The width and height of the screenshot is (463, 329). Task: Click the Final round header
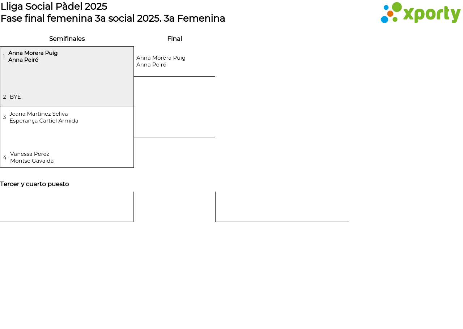(x=174, y=39)
